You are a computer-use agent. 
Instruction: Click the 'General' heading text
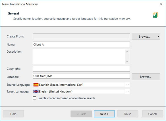tap(13, 14)
